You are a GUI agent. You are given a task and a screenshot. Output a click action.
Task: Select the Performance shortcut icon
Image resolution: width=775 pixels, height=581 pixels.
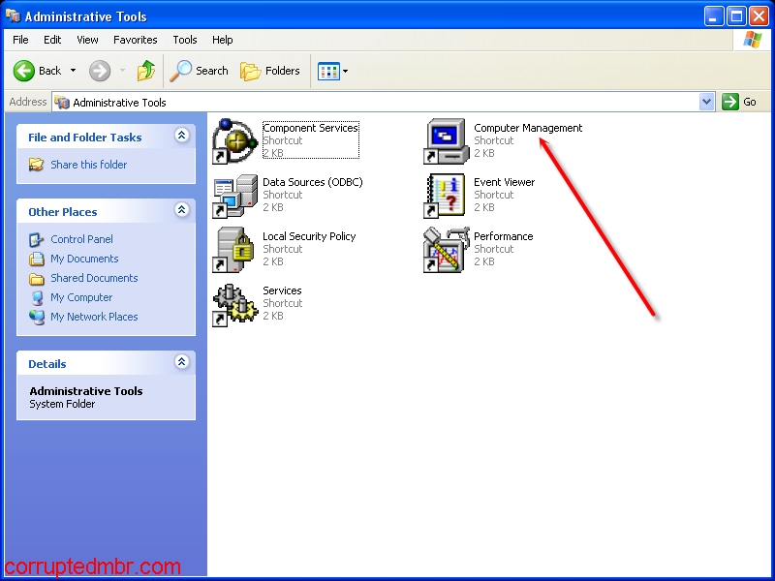point(446,249)
